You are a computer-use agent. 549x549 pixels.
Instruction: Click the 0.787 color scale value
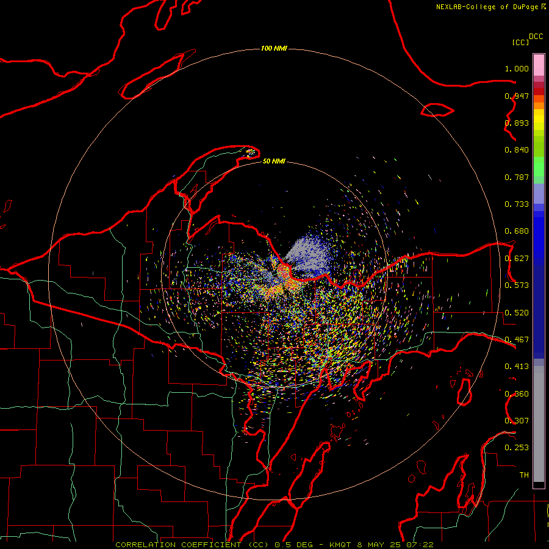pyautogui.click(x=517, y=177)
